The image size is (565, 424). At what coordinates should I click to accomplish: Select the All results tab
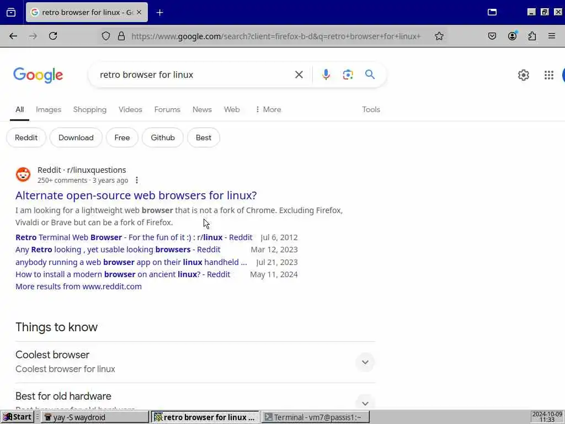point(19,110)
